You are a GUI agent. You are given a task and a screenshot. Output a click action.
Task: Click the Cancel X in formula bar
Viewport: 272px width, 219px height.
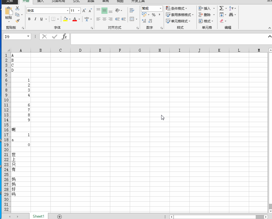(x=45, y=36)
